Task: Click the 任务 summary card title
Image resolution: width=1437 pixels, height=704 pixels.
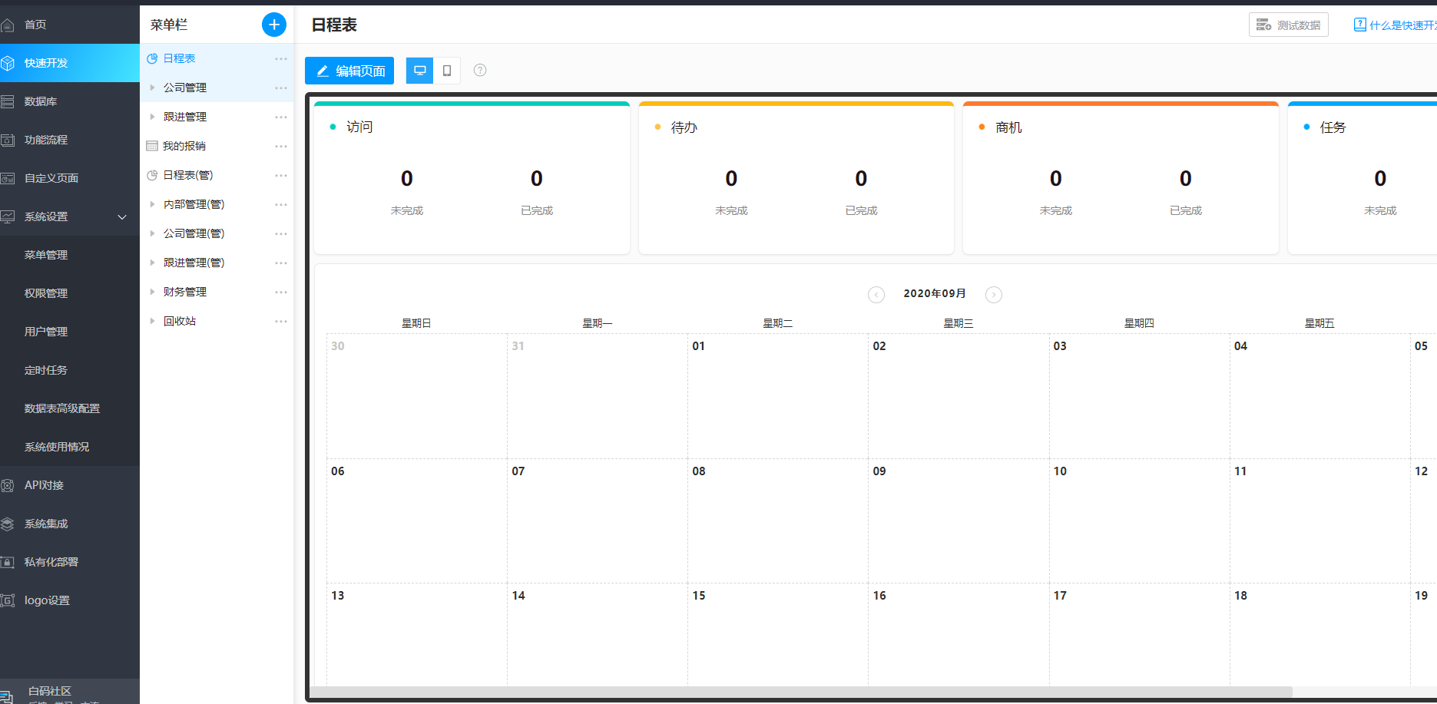Action: coord(1333,127)
